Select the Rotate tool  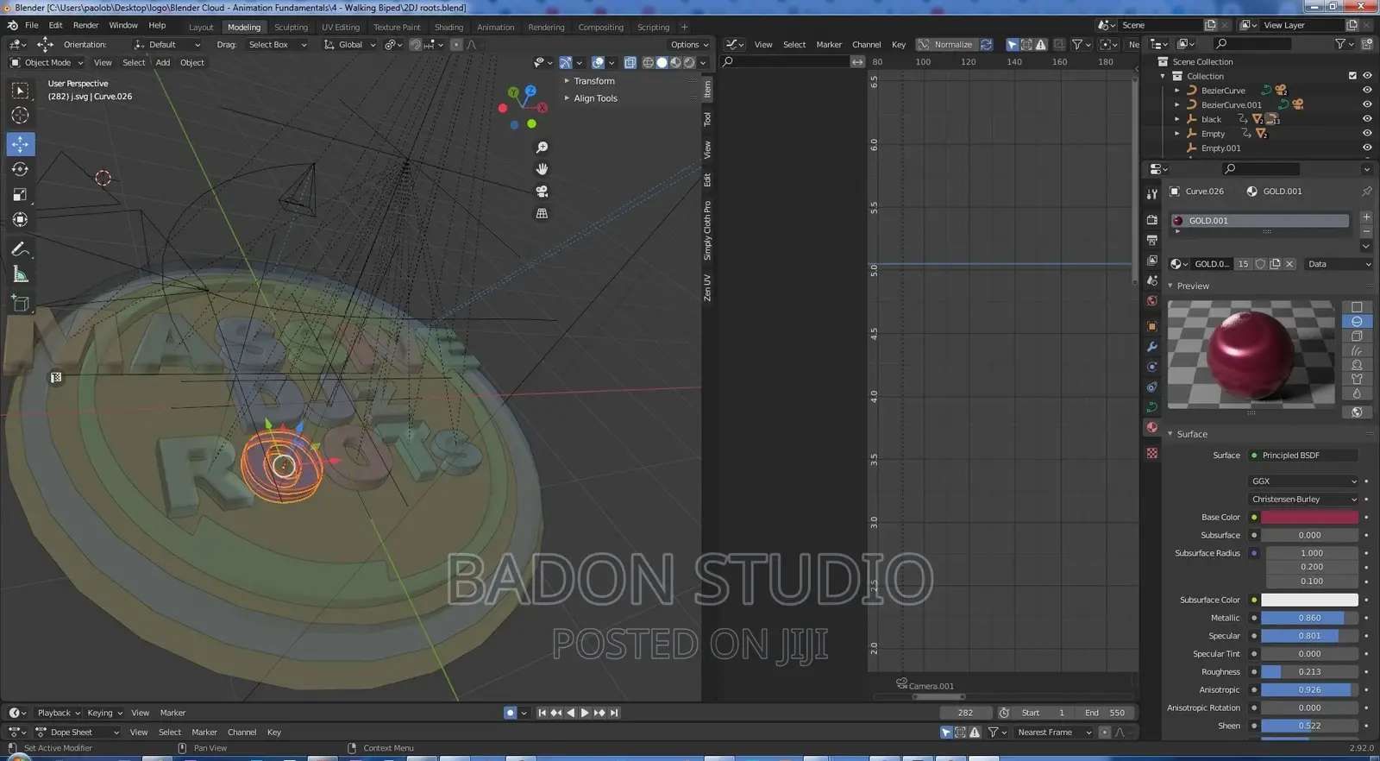(20, 169)
